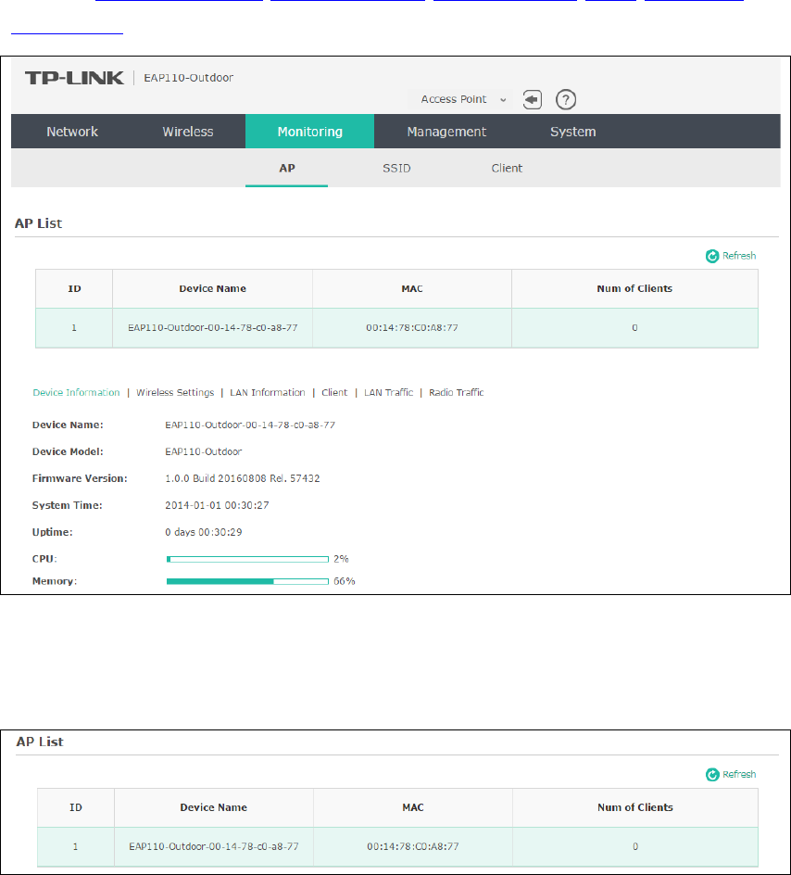The image size is (791, 875).
Task: Select device name cell in first AP List
Action: point(212,328)
